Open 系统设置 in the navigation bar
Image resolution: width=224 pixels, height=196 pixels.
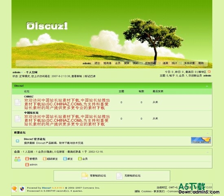[x=189, y=63]
